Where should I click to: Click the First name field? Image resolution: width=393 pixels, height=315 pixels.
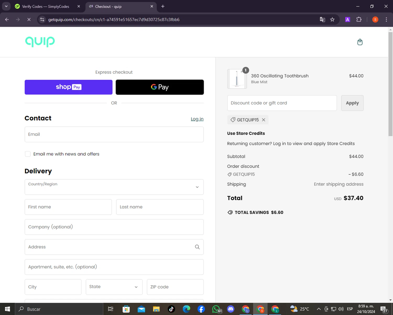tap(68, 207)
